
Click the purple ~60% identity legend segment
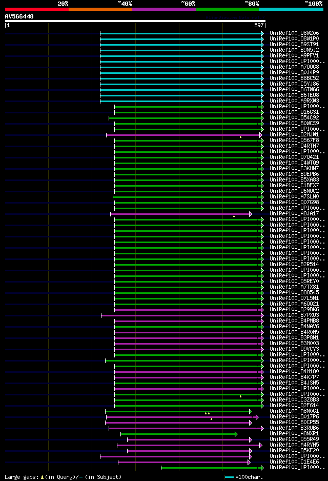[164, 9]
